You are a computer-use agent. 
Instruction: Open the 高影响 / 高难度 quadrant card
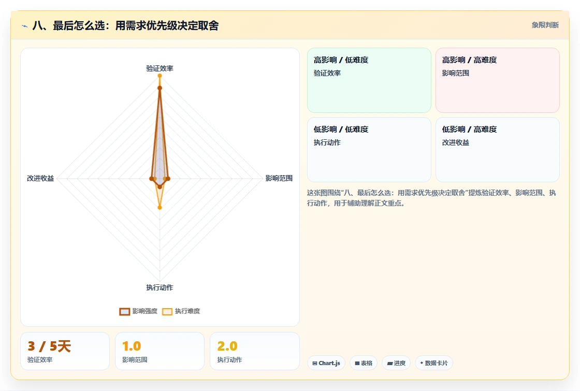pyautogui.click(x=498, y=80)
